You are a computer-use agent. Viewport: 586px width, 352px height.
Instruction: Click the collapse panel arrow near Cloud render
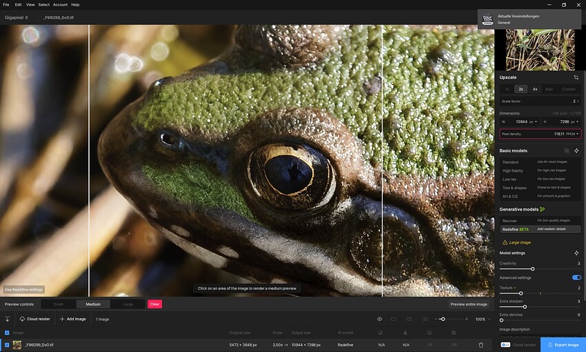pos(7,319)
